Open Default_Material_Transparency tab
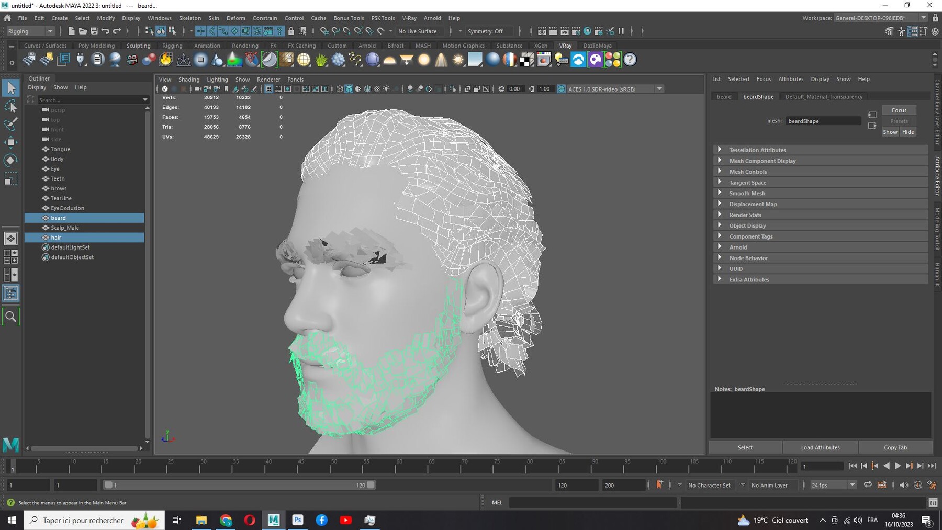Screen dimensions: 942x530 [824, 97]
